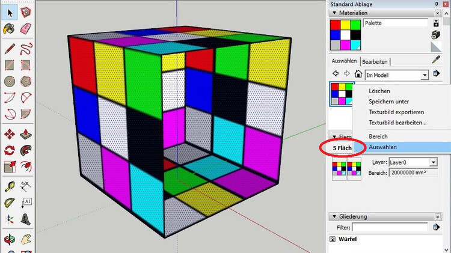Choose the Offset tool

[x=26, y=166]
